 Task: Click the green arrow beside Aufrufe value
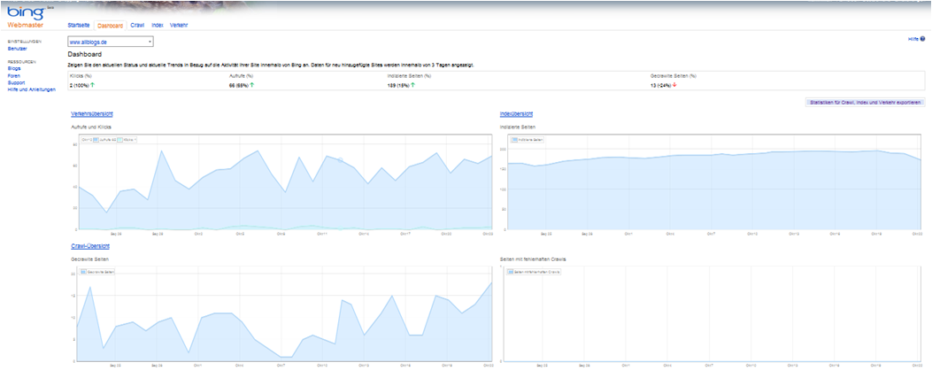(252, 85)
